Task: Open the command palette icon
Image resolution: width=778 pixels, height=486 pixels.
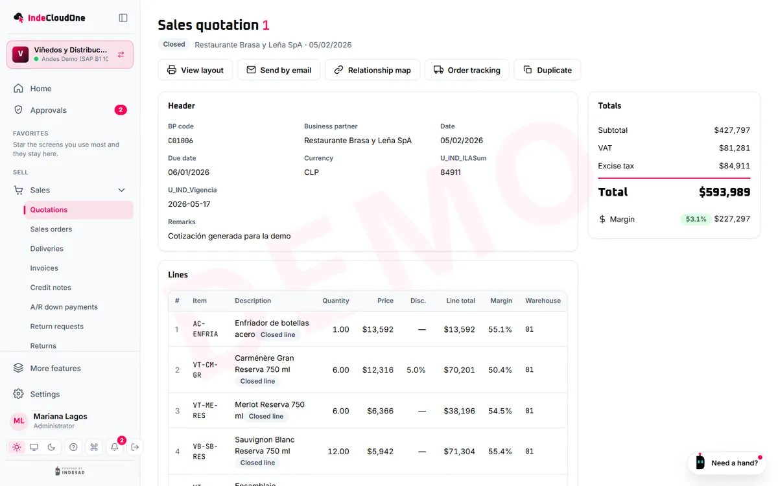Action: (94, 447)
